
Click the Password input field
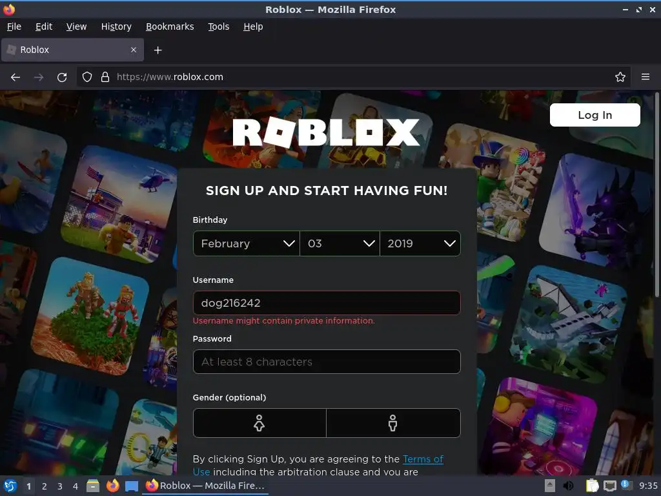coord(326,362)
